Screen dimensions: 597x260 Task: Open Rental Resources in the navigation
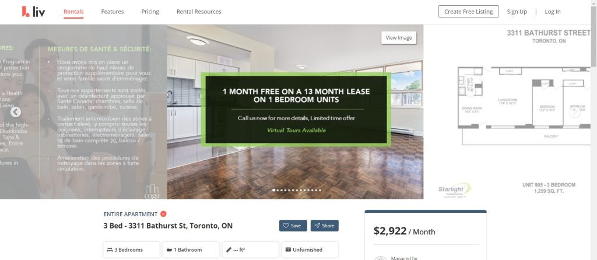(199, 12)
